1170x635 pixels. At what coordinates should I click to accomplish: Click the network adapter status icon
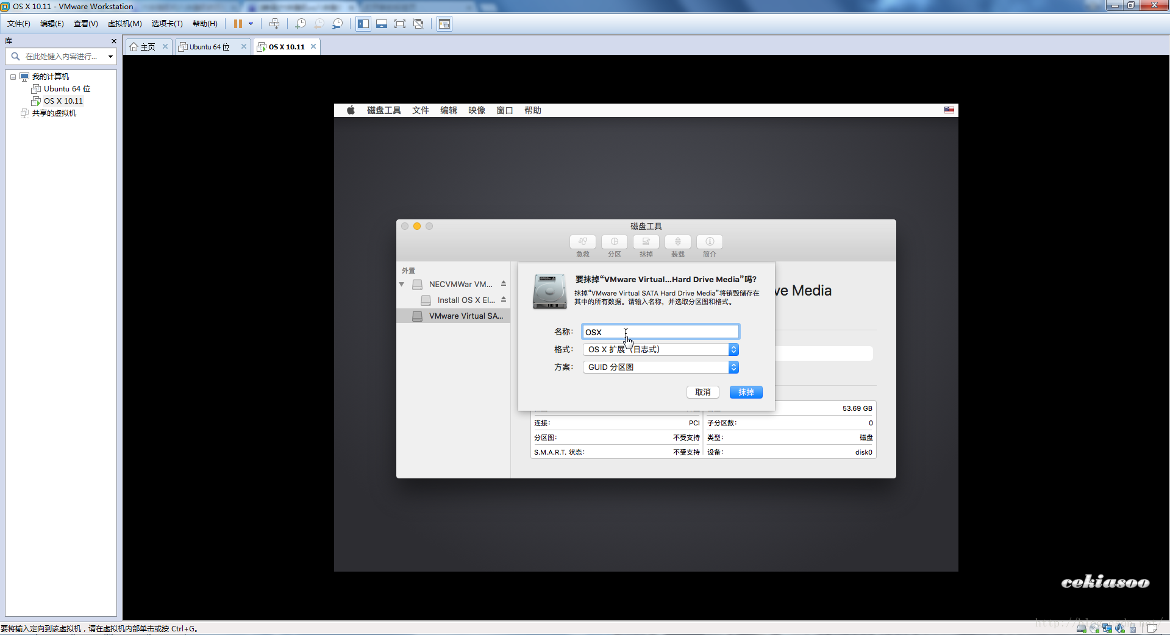[1107, 628]
